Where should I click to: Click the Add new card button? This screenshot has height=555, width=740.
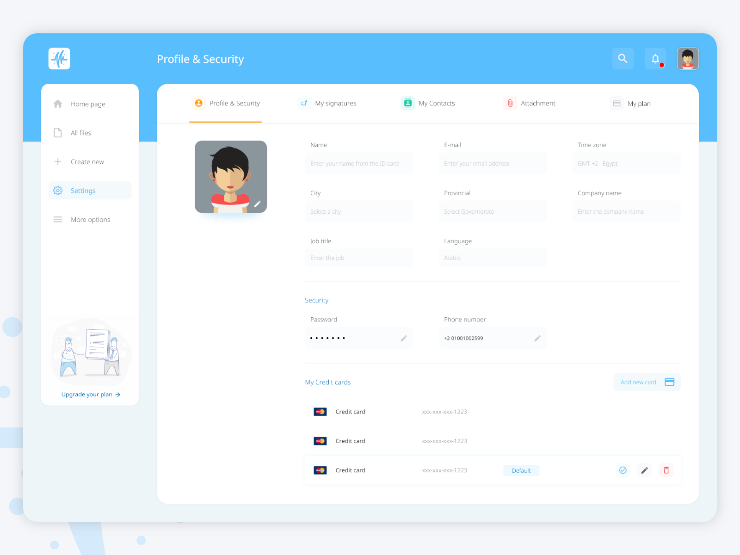point(647,382)
